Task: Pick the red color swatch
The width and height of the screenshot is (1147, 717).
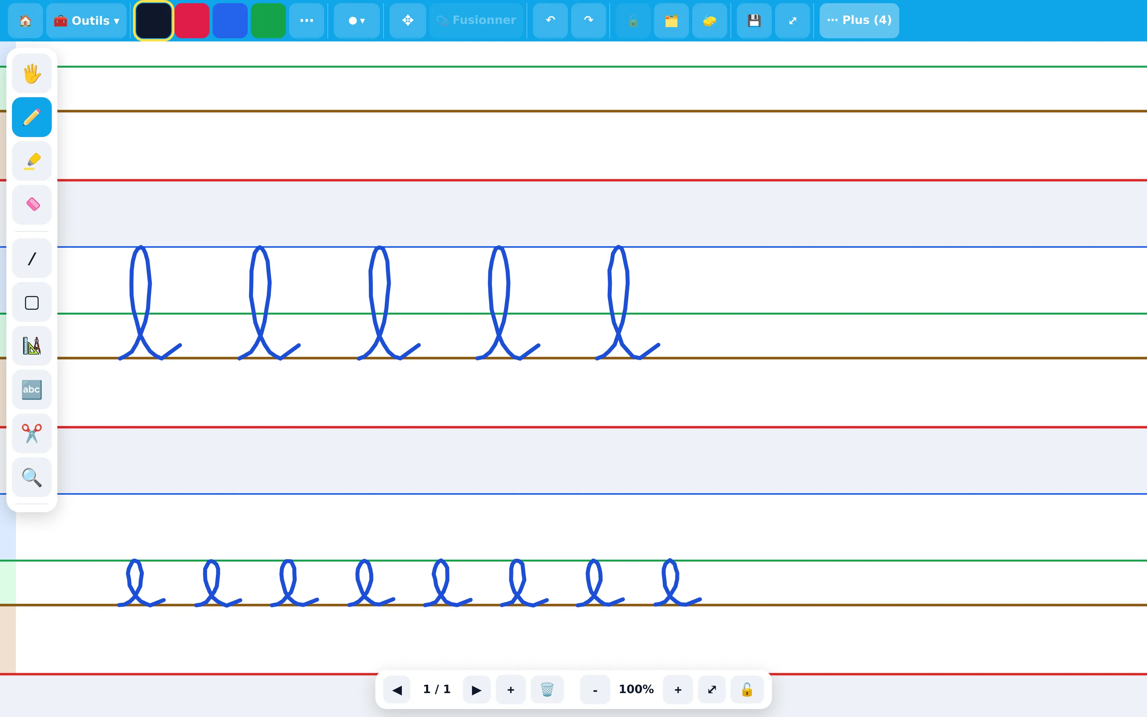Action: pos(192,20)
